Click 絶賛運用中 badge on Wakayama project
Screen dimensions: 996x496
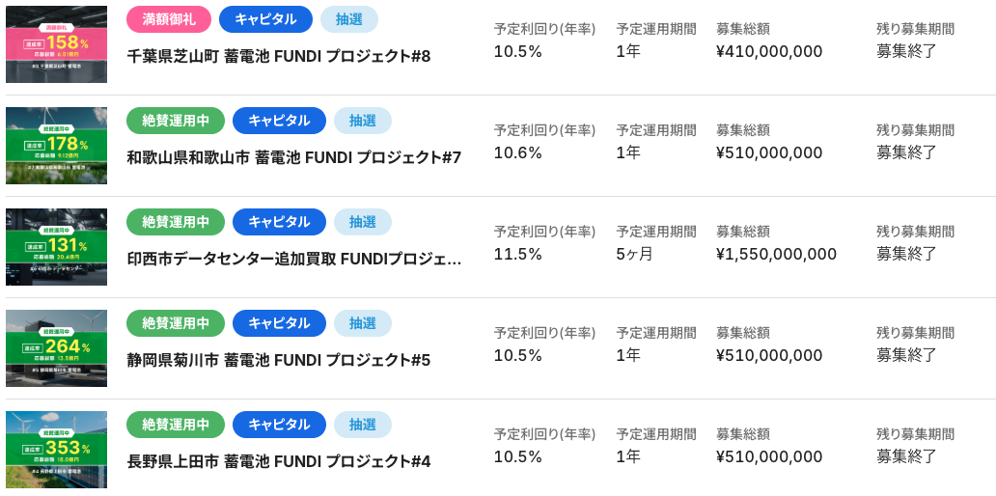pyautogui.click(x=176, y=121)
